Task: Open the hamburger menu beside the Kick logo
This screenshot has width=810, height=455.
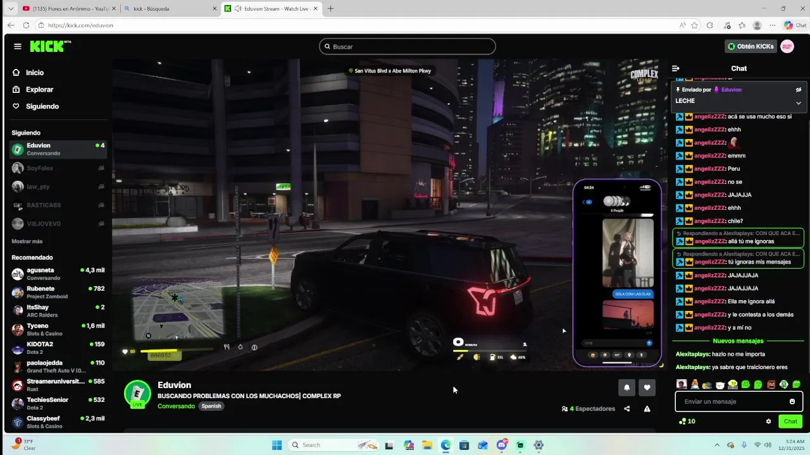Action: tap(18, 46)
